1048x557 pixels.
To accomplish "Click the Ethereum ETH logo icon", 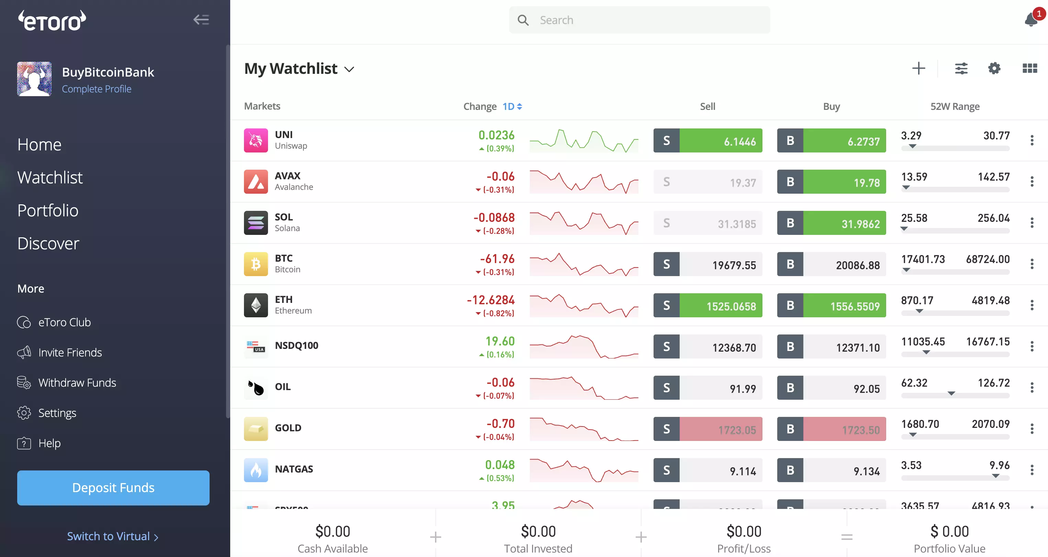I will pyautogui.click(x=256, y=305).
